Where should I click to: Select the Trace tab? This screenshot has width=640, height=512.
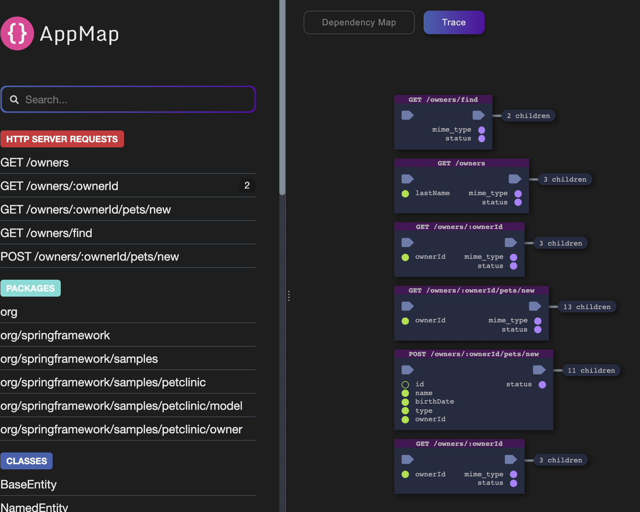[454, 22]
